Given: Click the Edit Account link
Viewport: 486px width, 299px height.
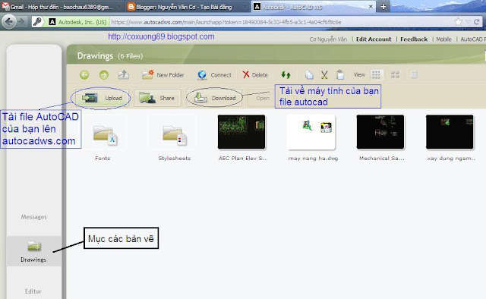Looking at the screenshot, I should point(374,39).
